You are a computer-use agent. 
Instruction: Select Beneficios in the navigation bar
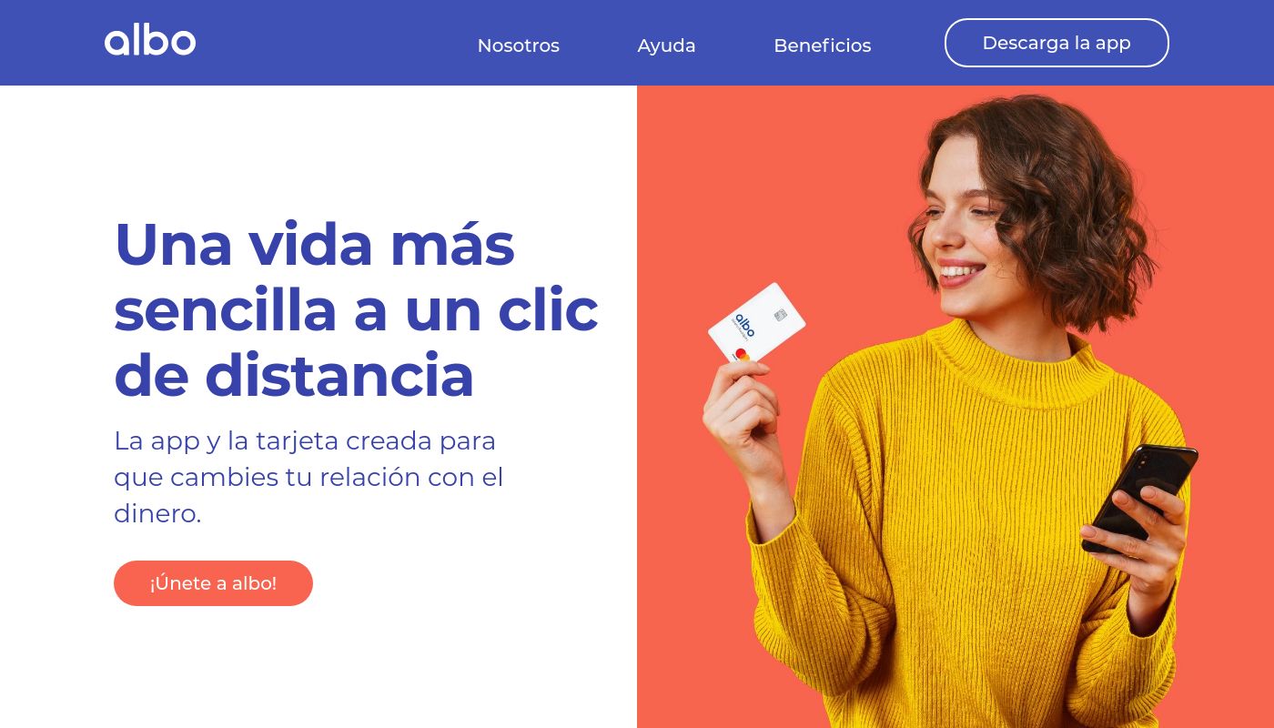click(x=822, y=45)
